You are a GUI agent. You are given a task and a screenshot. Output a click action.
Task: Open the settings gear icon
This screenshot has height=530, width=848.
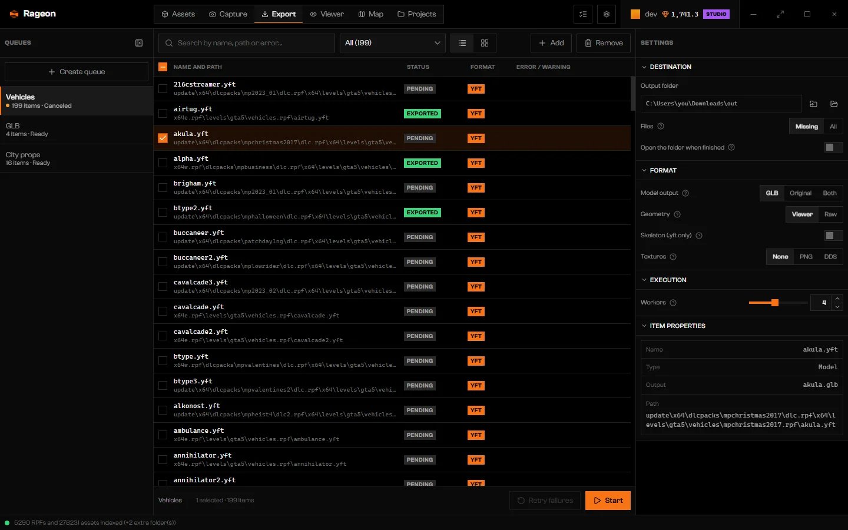point(607,14)
